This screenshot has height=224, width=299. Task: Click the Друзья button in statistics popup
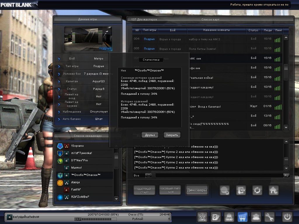tap(150, 135)
